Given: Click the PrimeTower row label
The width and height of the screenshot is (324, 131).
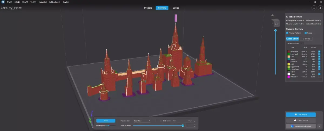Looking at the screenshot, I should (295, 69).
